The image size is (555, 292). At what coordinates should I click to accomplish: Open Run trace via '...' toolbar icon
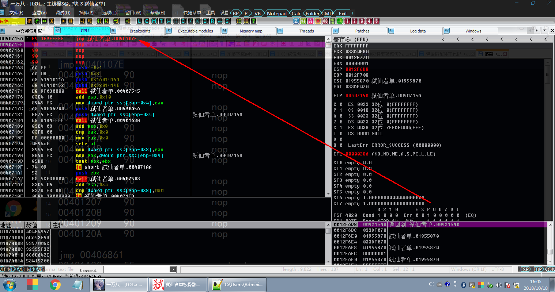click(x=220, y=21)
